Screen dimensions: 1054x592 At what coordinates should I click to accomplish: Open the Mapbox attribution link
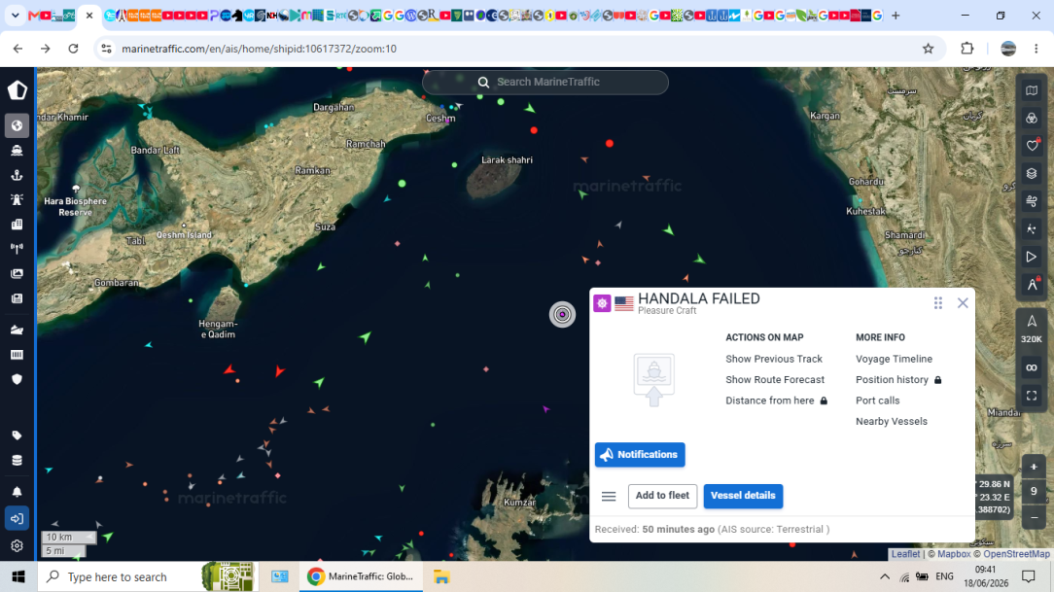[x=954, y=554]
